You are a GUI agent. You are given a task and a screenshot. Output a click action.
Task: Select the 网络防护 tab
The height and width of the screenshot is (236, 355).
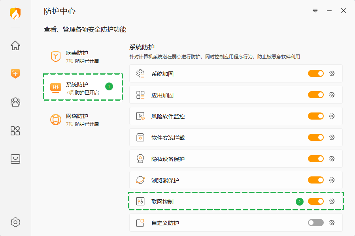[77, 120]
